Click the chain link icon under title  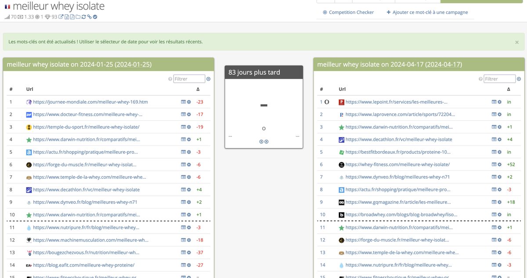(x=89, y=17)
